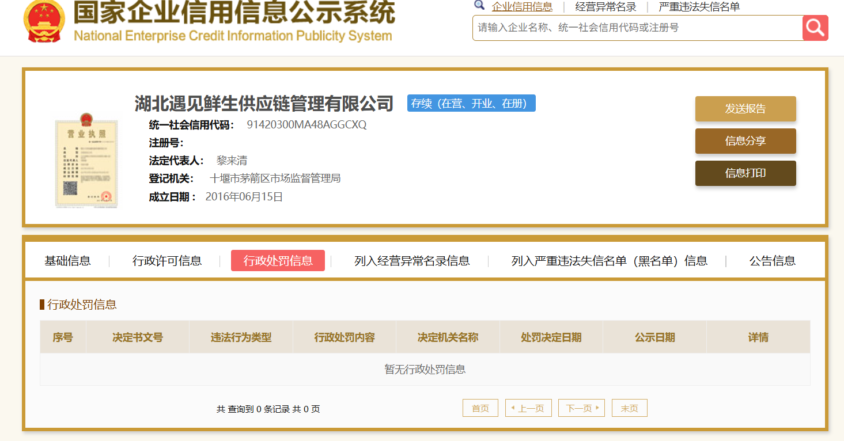Click the small magnifier icon beside 企业信用信息
Viewport: 844px width, 441px height.
click(x=479, y=5)
